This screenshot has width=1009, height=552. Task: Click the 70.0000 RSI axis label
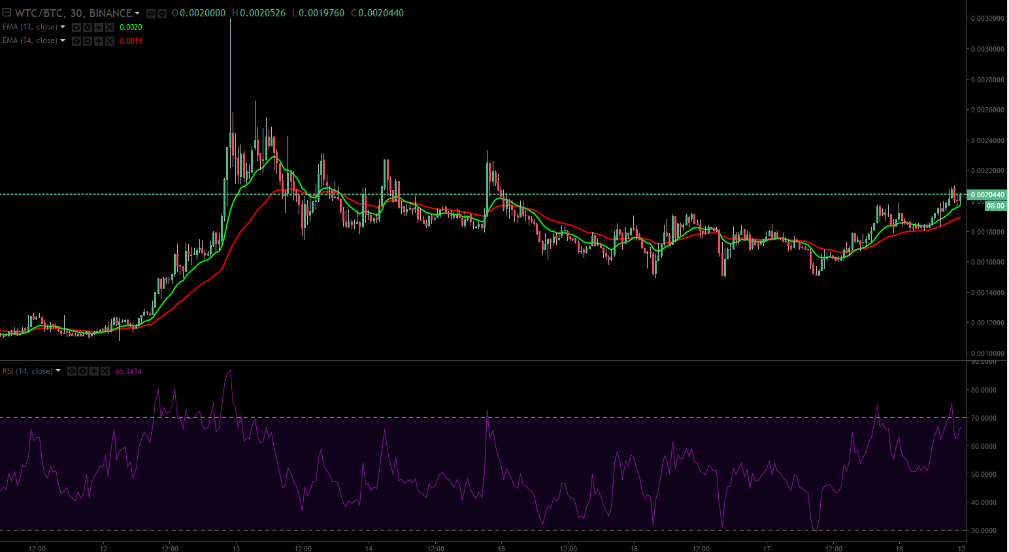click(x=984, y=418)
